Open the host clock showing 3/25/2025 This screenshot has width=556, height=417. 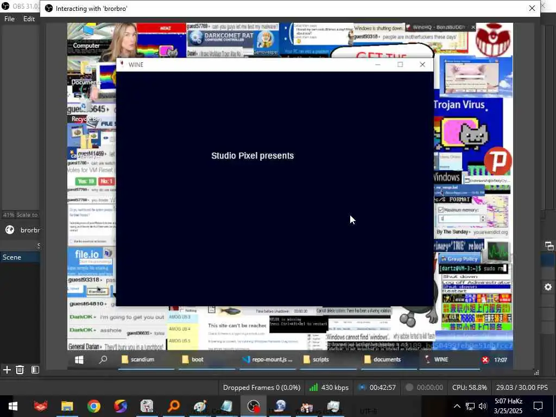[x=508, y=406]
